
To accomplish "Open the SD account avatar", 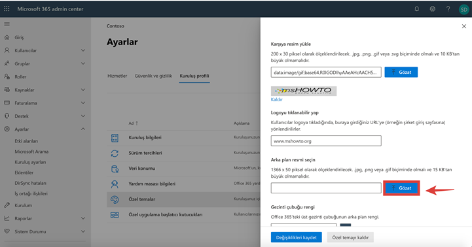I will pyautogui.click(x=464, y=9).
